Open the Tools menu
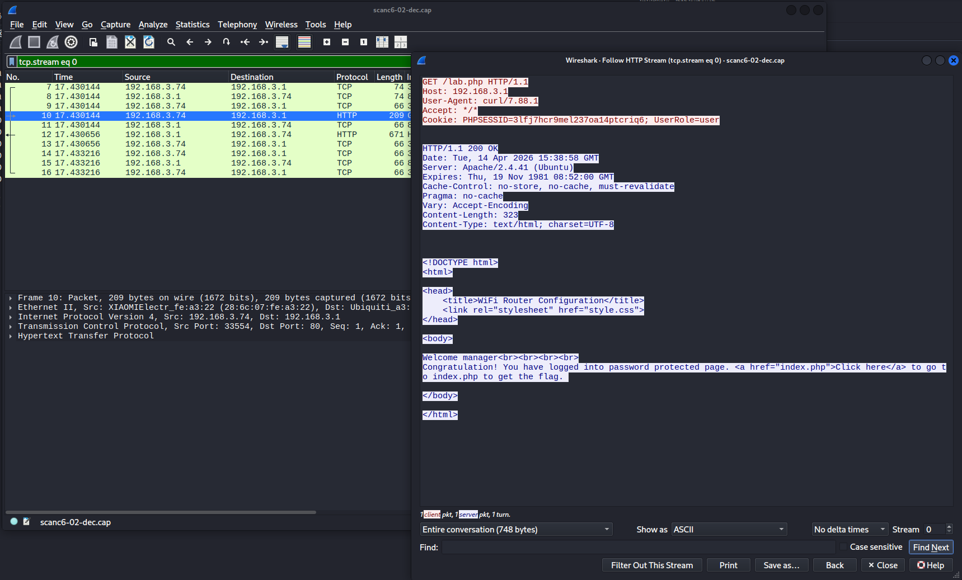 point(316,25)
